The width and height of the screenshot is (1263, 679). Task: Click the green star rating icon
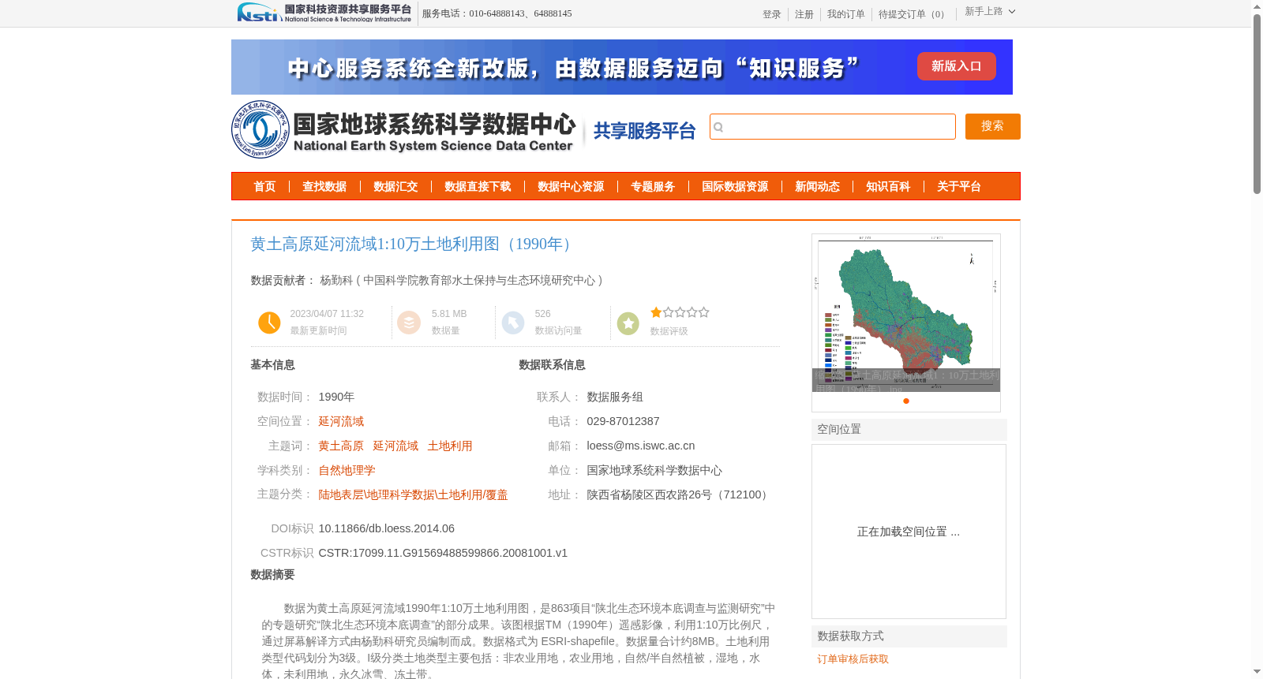[x=628, y=323]
